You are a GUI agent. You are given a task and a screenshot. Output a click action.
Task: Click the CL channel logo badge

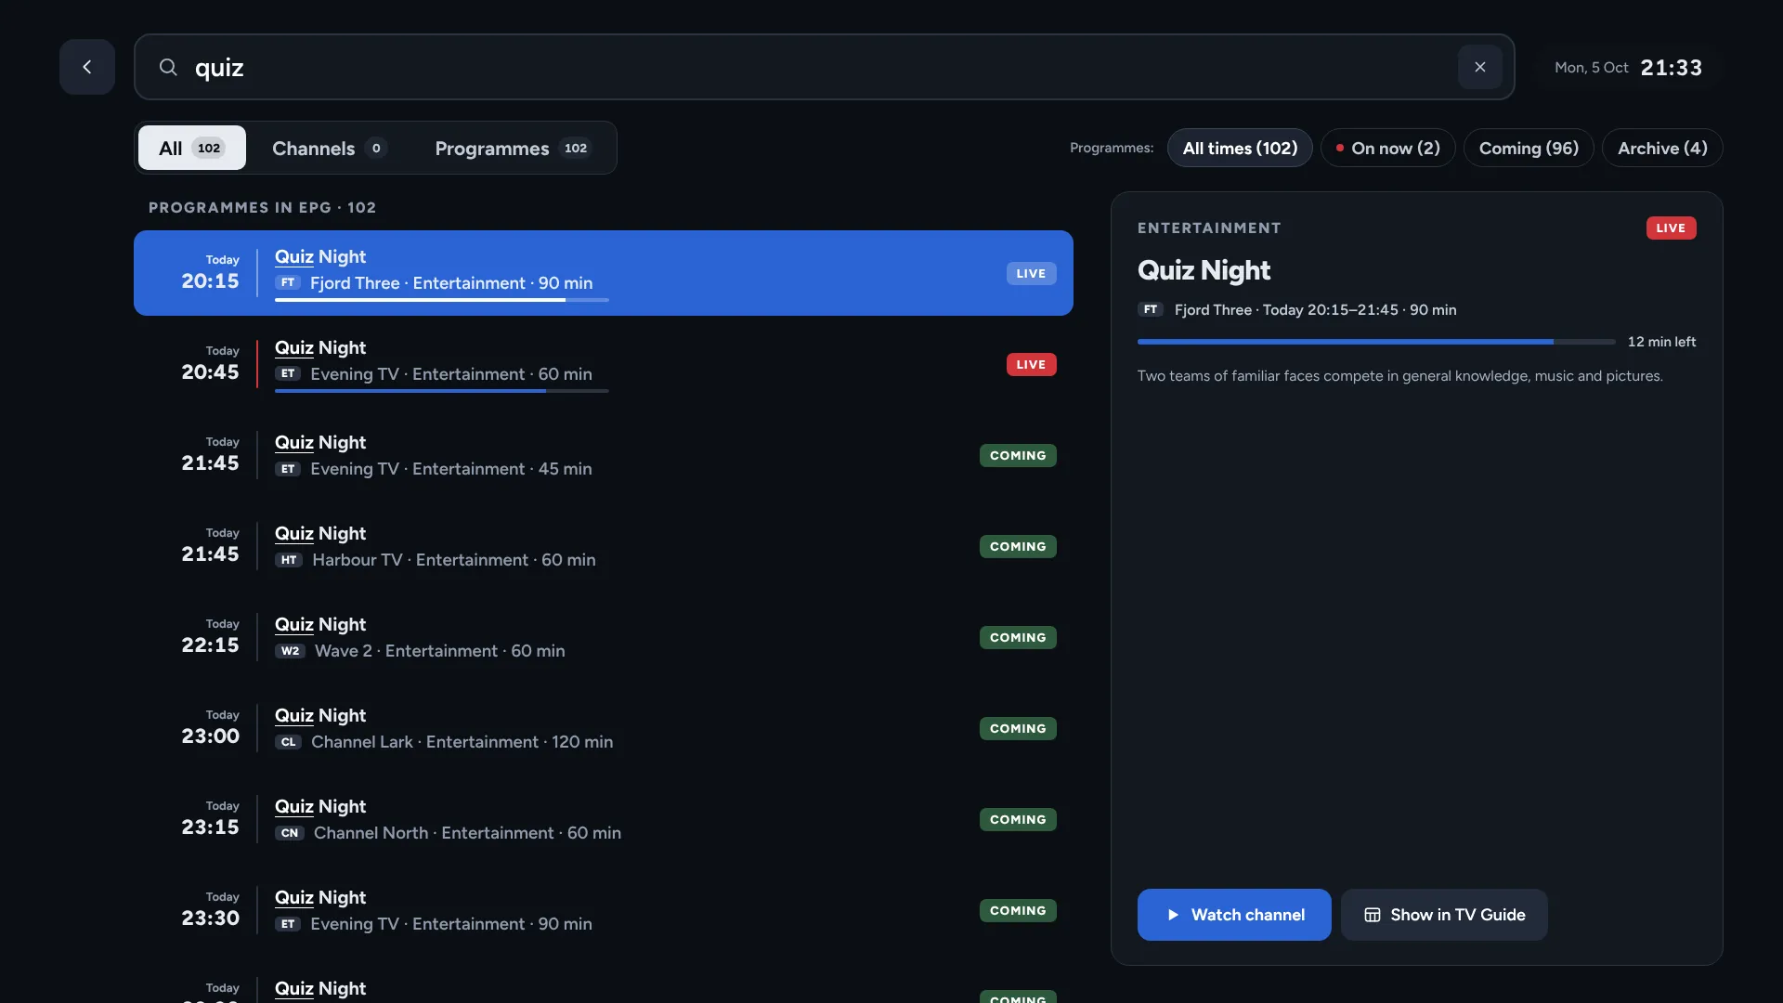tap(288, 742)
